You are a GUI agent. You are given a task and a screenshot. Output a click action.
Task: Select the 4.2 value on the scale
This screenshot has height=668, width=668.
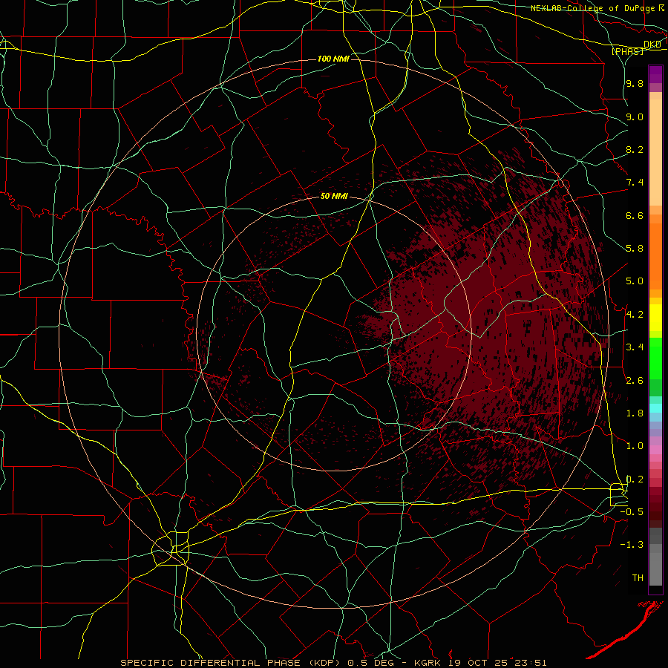pyautogui.click(x=635, y=315)
